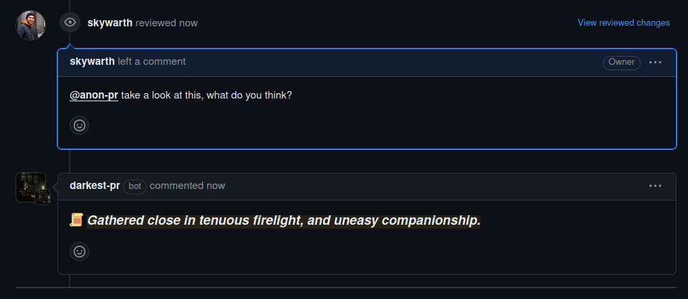Click the 'reviewed now' timestamp
Screen dimensions: 688x299
167,23
